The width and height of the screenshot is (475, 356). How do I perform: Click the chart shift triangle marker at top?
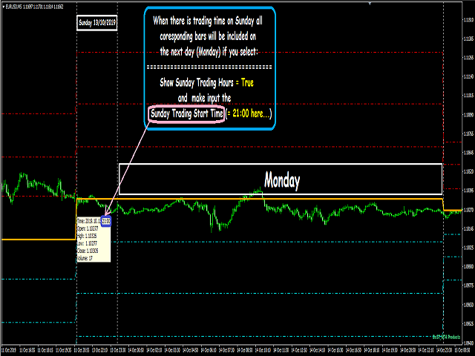[370, 3]
